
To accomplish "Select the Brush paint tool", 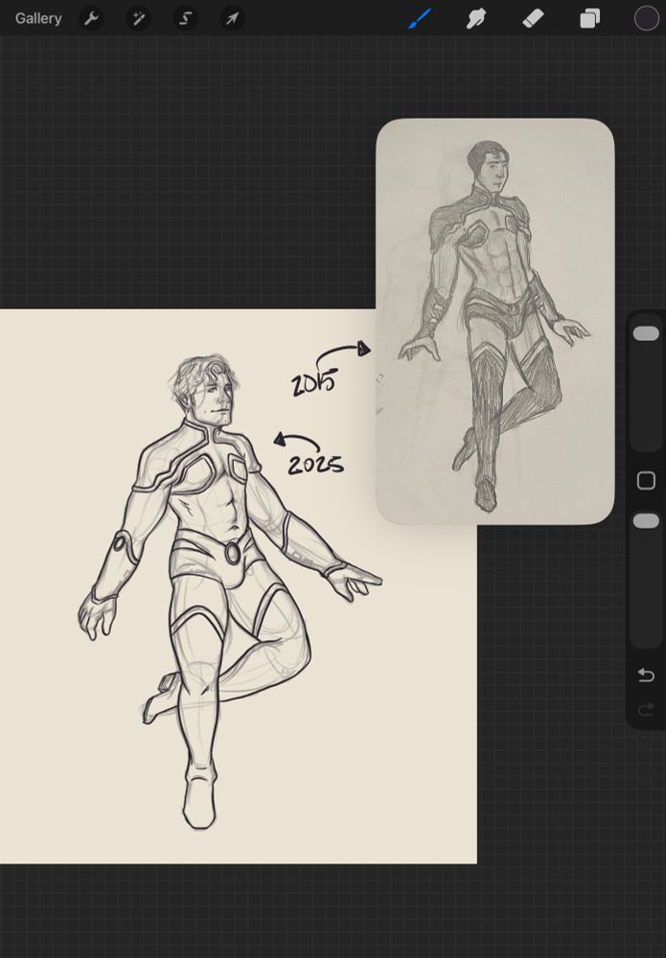I will click(420, 18).
